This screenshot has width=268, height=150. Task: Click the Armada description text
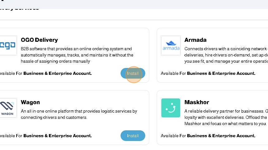pyautogui.click(x=226, y=55)
